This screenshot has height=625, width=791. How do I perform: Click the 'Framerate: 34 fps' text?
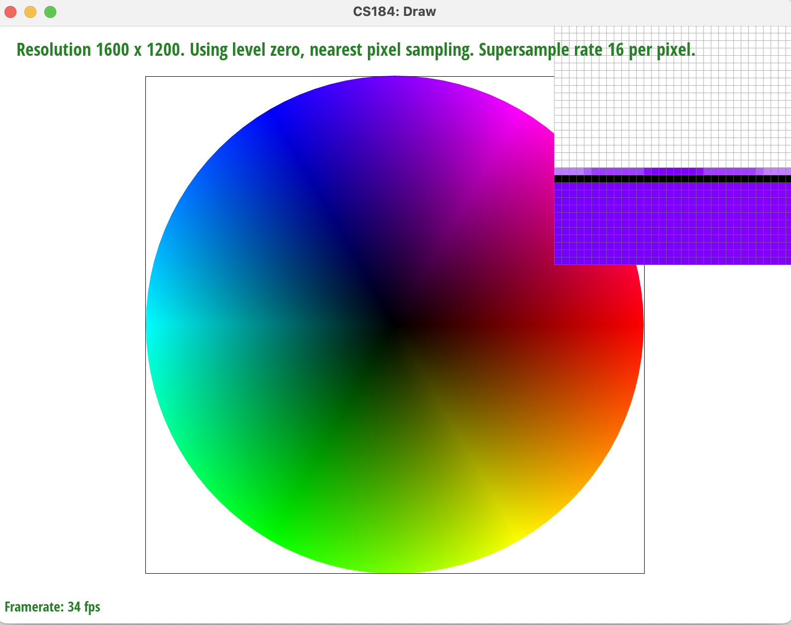52,607
